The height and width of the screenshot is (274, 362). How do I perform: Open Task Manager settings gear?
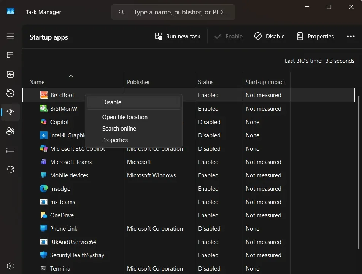(10, 266)
